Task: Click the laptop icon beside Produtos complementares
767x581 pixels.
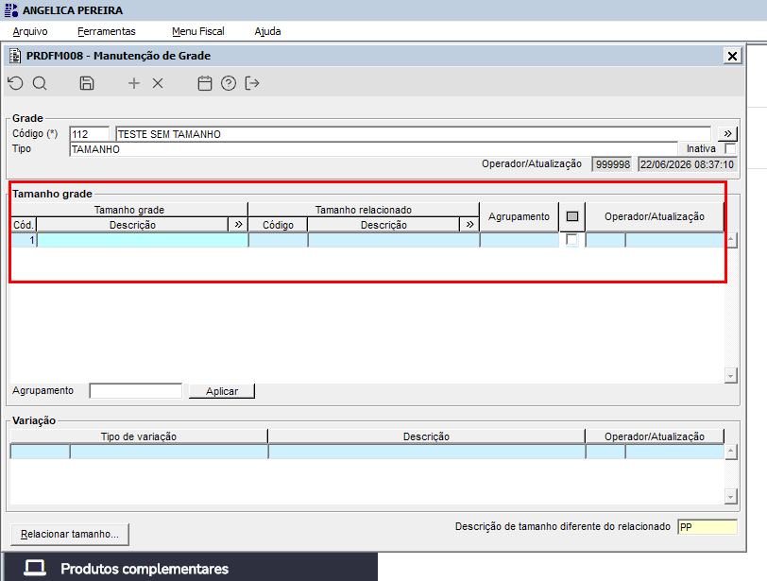Action: [35, 569]
